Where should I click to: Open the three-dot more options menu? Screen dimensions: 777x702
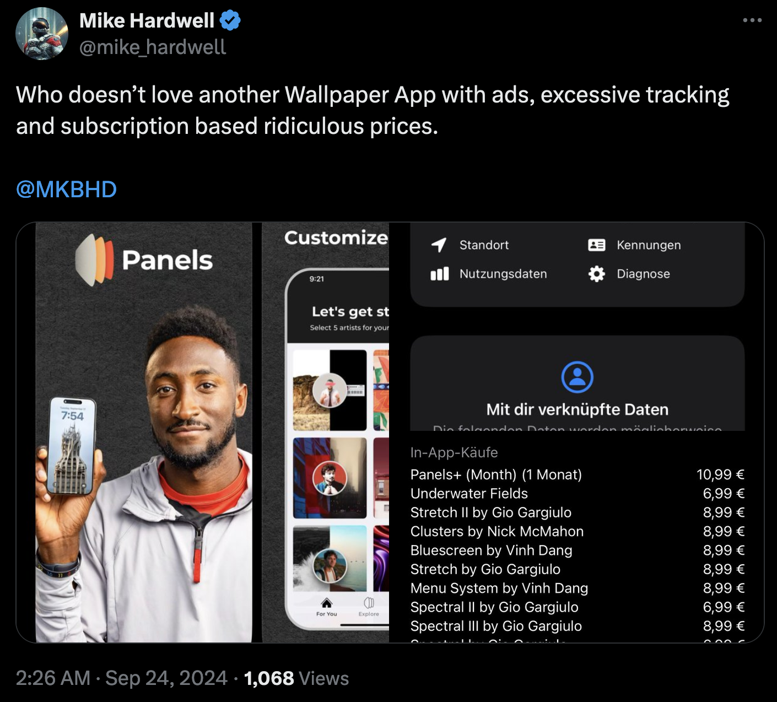tap(752, 20)
